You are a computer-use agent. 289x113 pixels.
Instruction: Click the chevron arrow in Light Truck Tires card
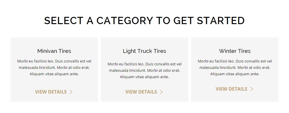coord(161,92)
